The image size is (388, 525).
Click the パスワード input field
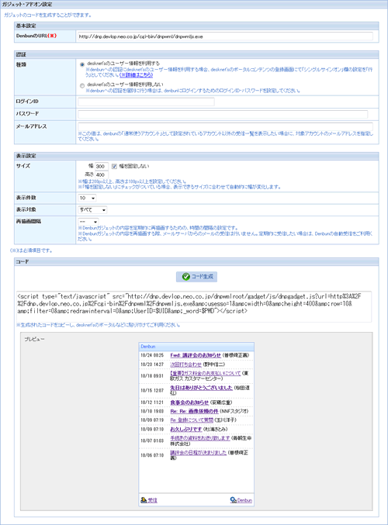point(223,114)
